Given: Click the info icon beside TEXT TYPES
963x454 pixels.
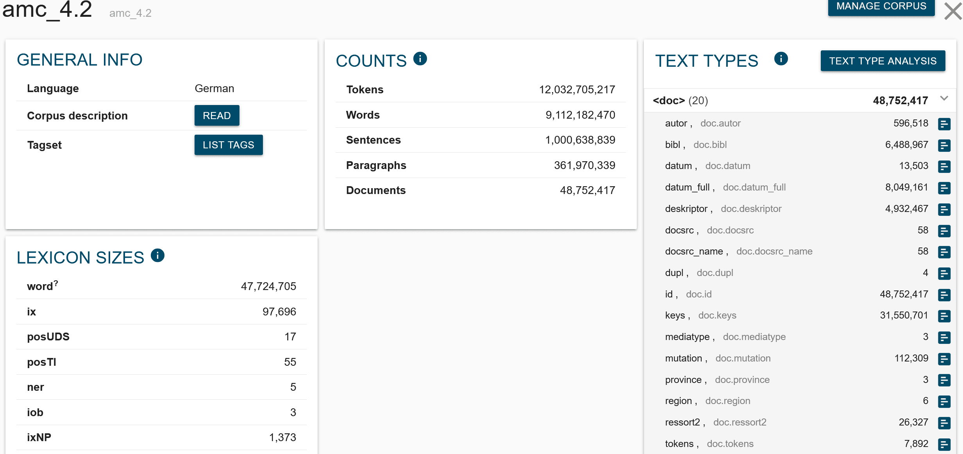Looking at the screenshot, I should pyautogui.click(x=781, y=59).
